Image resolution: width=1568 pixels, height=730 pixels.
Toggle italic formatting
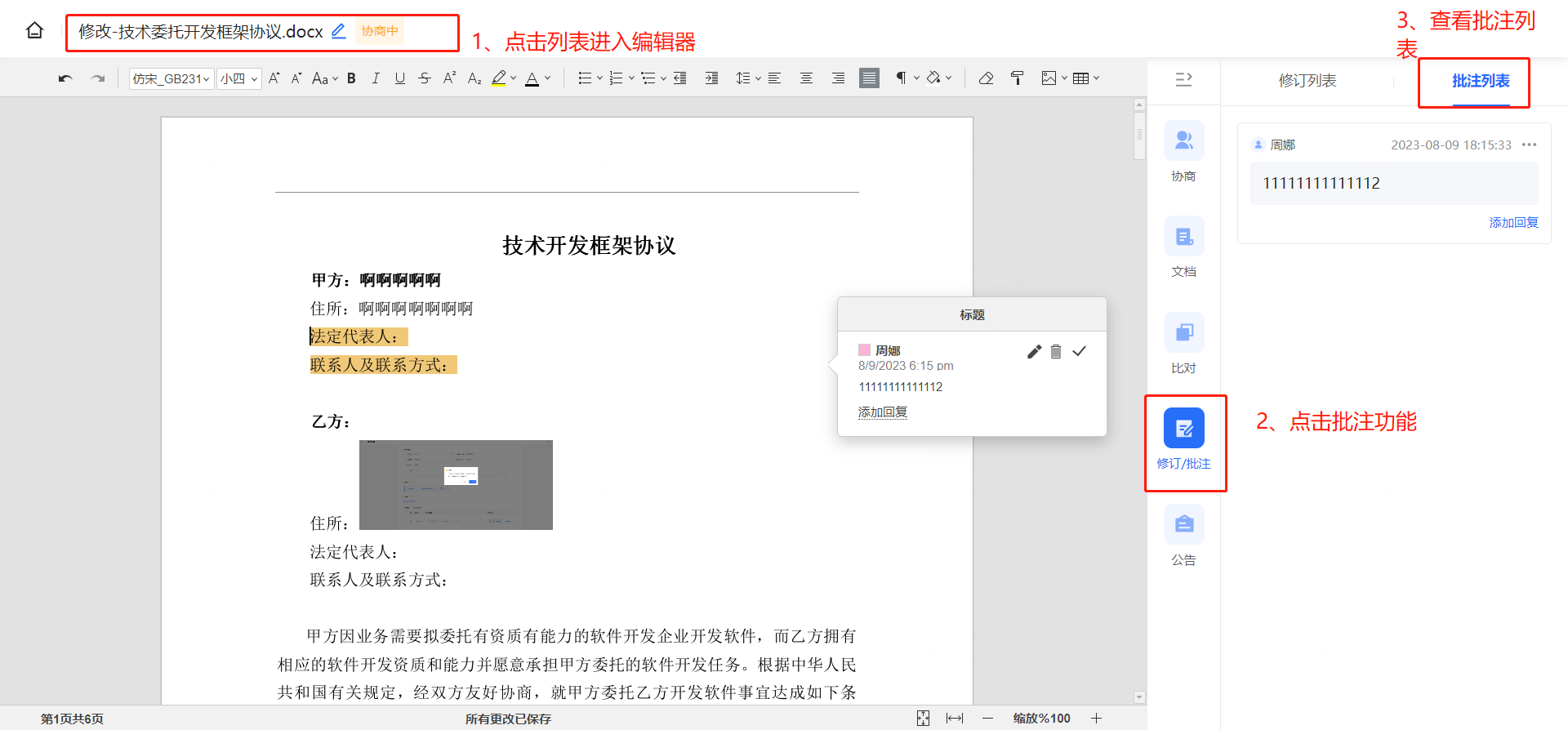click(376, 78)
